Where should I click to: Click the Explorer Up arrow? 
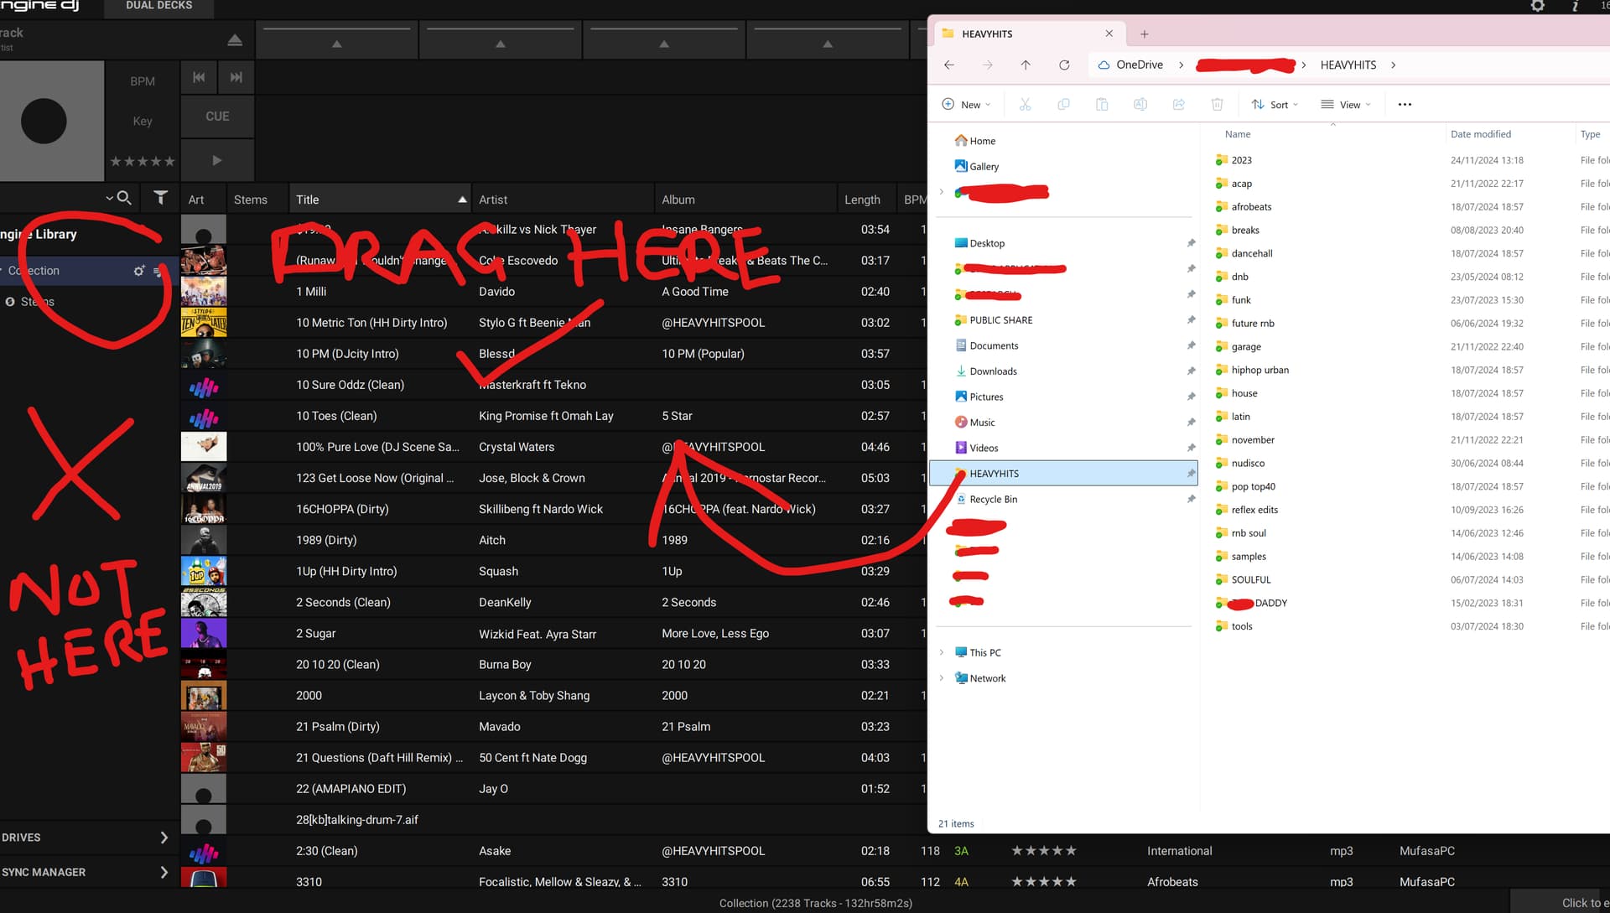coord(1026,65)
